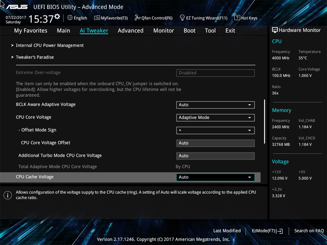Open MyFavorite(F3) list icon
Screen dimensions: 327x245
[x=97, y=18]
